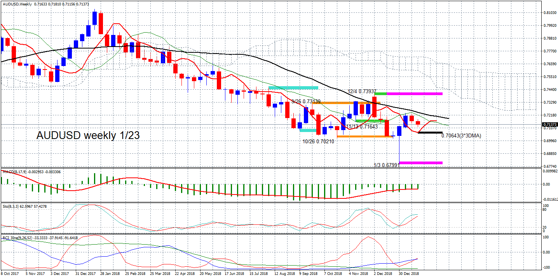Select the large 'AUDUSD weekly 1/23' label

pyautogui.click(x=88, y=135)
